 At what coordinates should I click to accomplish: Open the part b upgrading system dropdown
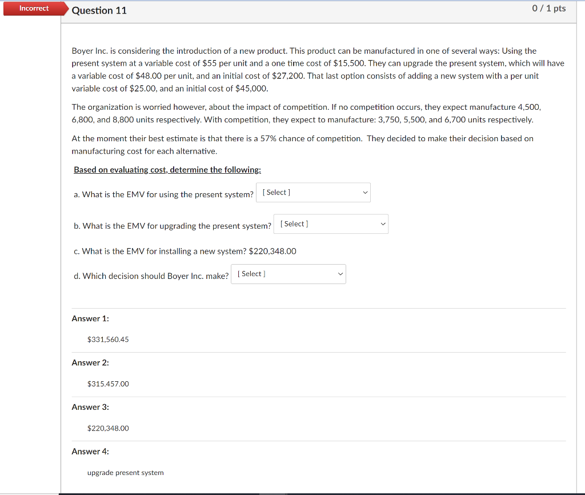330,223
